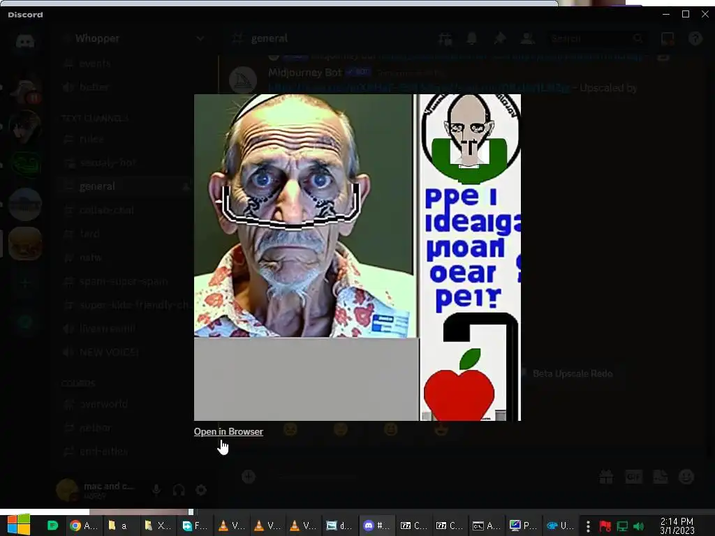Open the spam-super-spam channel
Screen dimensions: 715x536
(x=123, y=281)
